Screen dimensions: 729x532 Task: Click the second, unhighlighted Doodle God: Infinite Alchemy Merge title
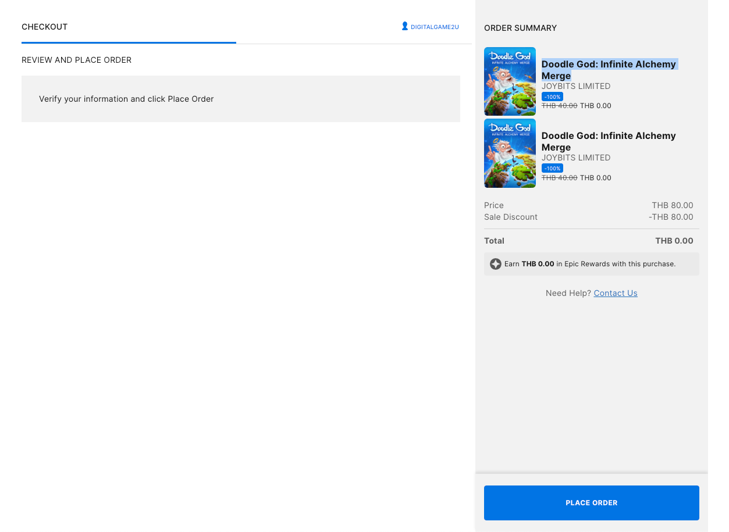(609, 141)
